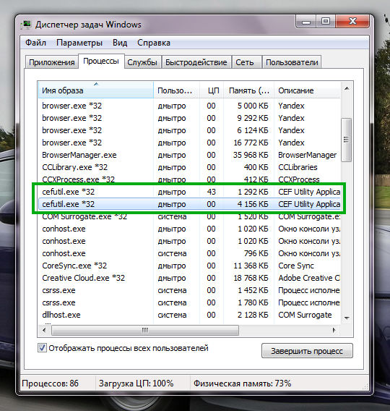Open the Файл menu

(x=35, y=43)
